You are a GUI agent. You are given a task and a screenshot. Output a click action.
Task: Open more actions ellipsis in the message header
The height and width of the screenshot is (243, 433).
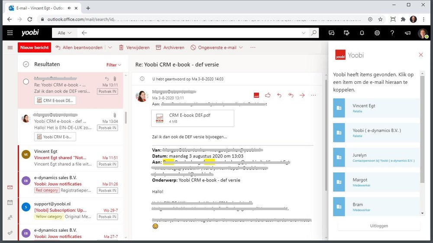313,95
